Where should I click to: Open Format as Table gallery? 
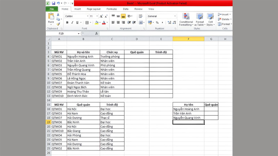tap(199, 20)
